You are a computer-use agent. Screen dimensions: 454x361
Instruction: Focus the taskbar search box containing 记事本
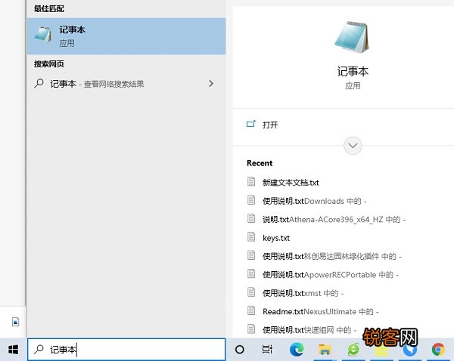coord(126,350)
